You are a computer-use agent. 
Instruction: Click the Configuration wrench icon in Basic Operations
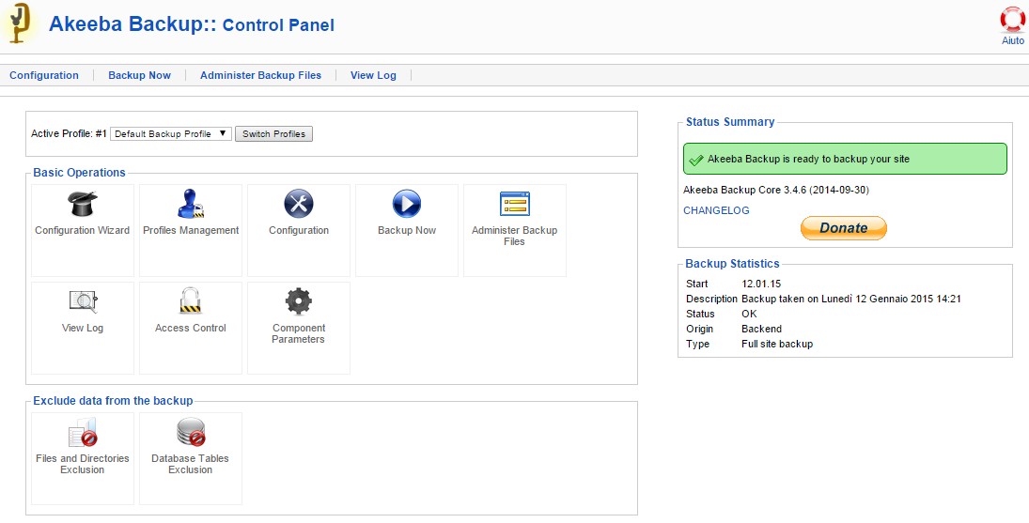click(299, 204)
